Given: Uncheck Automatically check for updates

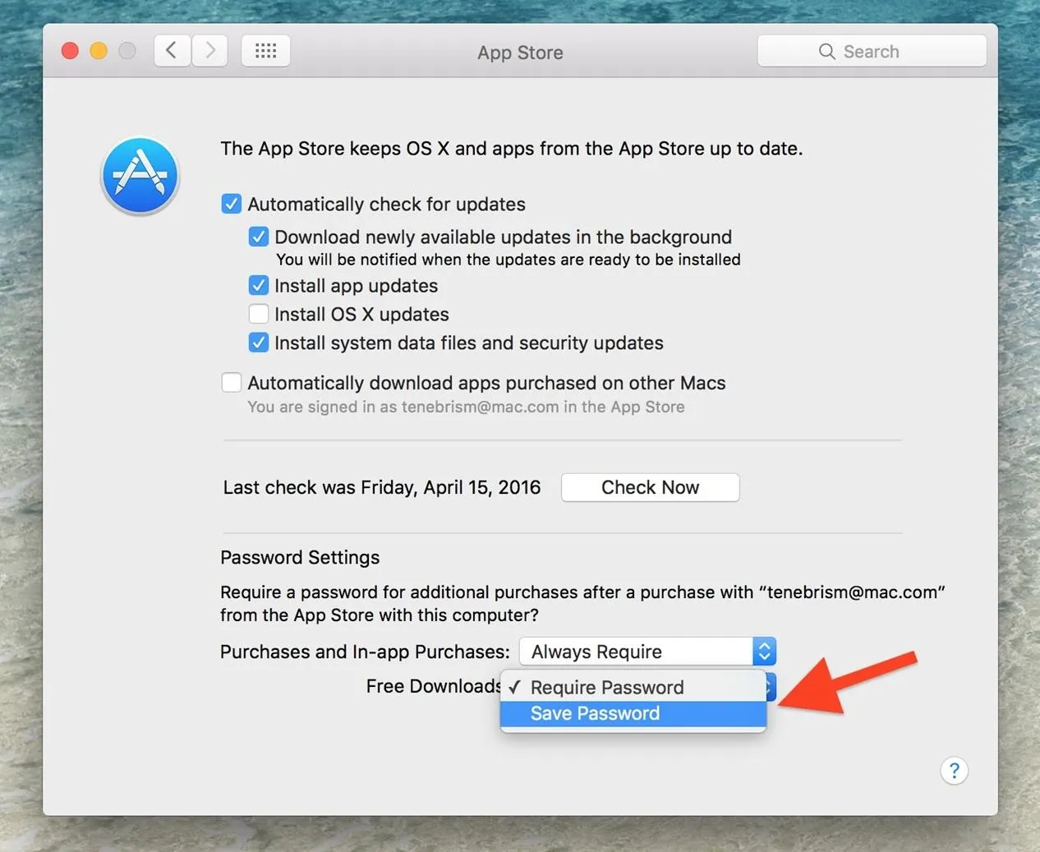Looking at the screenshot, I should pos(232,204).
